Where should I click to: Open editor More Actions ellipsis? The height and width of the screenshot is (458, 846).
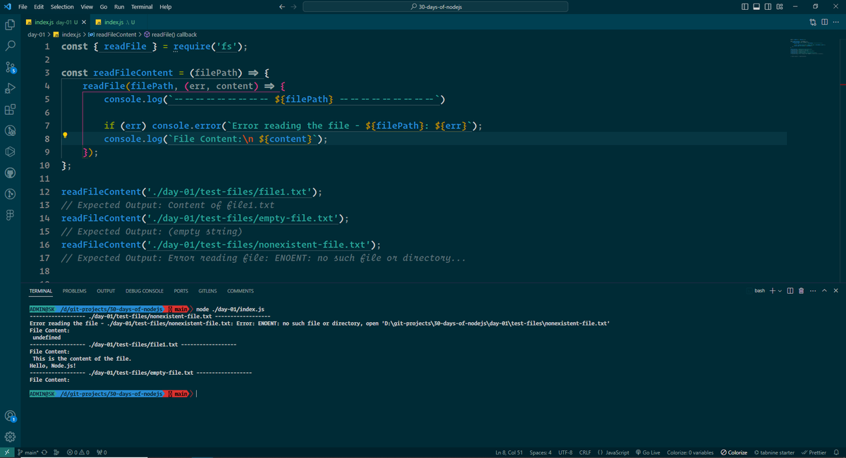pos(835,23)
